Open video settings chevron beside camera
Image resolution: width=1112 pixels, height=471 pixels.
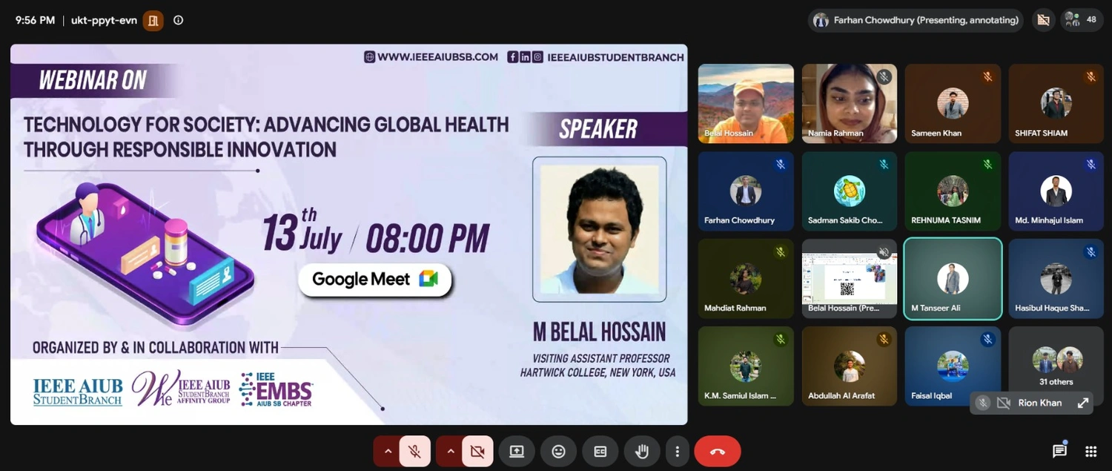coord(449,451)
